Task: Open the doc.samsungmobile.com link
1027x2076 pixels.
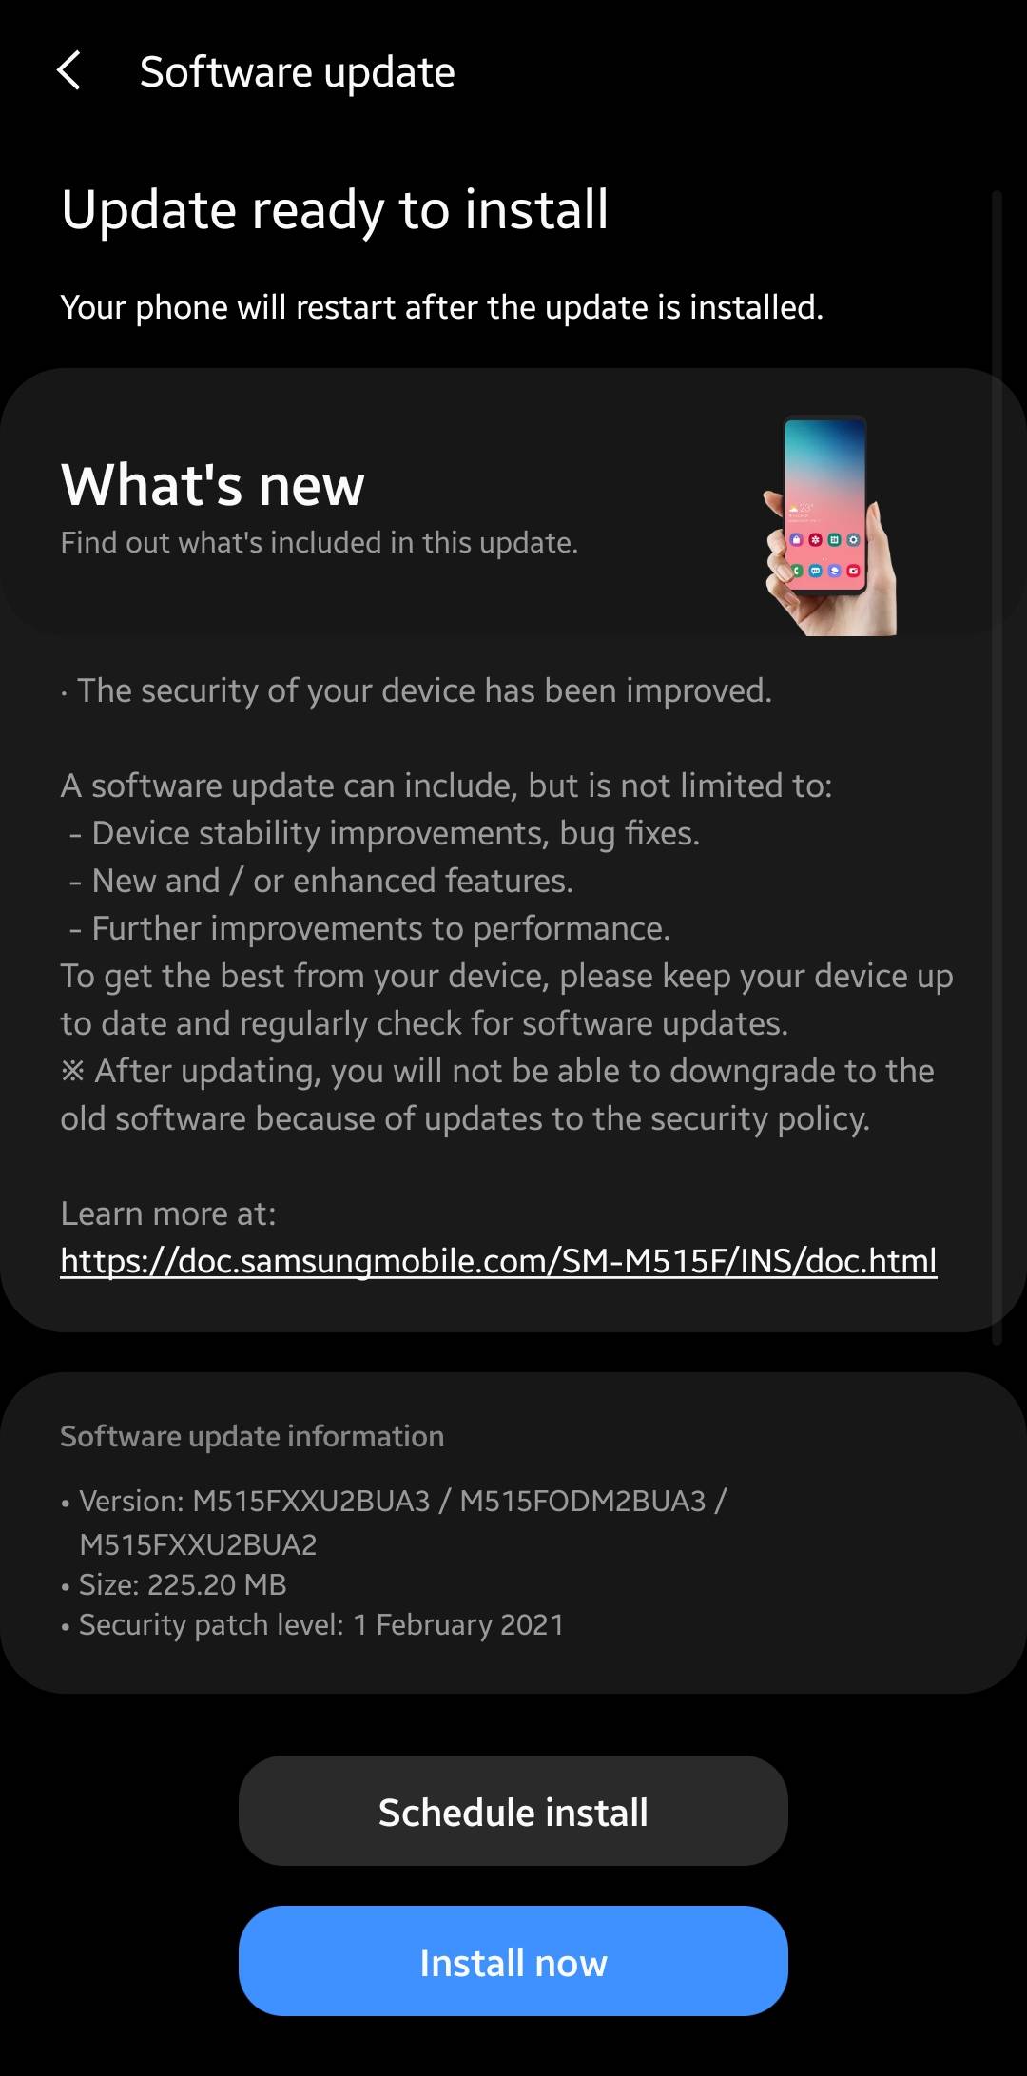Action: (498, 1261)
